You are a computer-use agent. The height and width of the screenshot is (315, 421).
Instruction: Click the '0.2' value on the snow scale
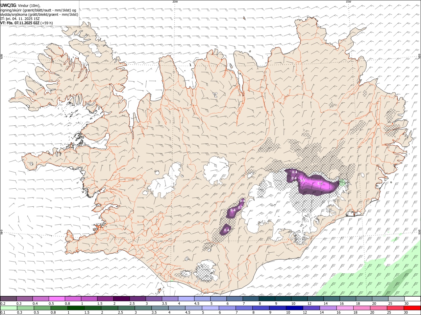pyautogui.click(x=2, y=304)
